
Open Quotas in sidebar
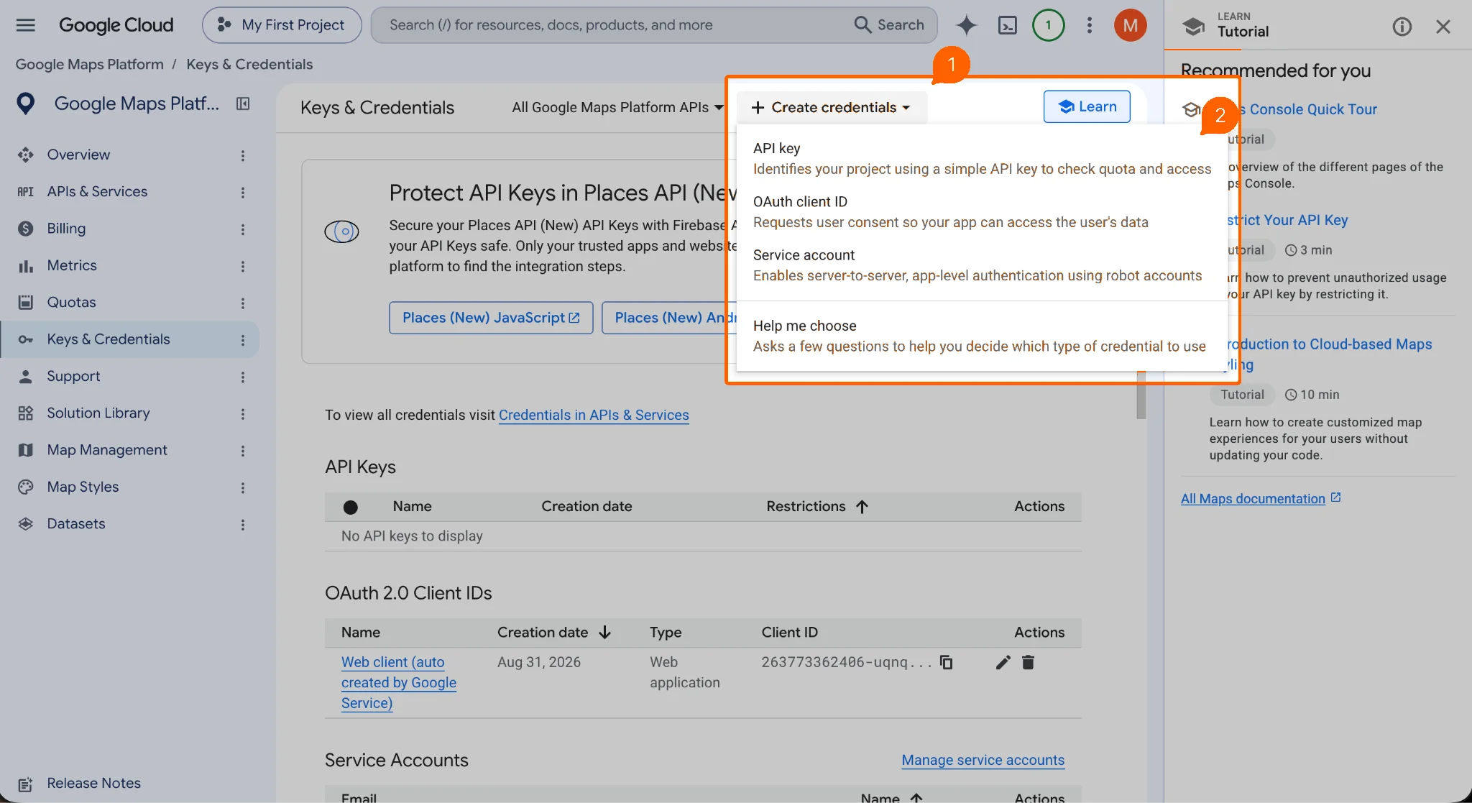tap(71, 302)
